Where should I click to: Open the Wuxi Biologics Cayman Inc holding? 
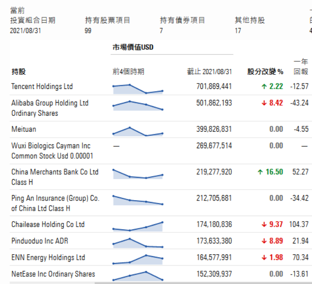[52, 151]
